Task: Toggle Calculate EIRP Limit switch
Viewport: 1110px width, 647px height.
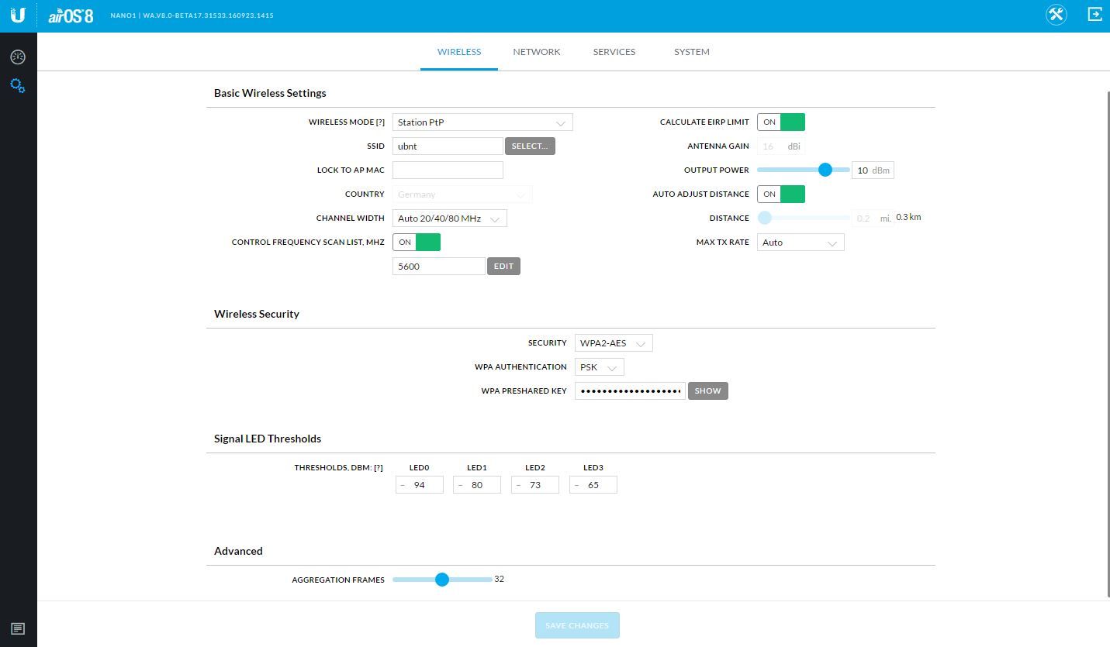Action: 780,122
